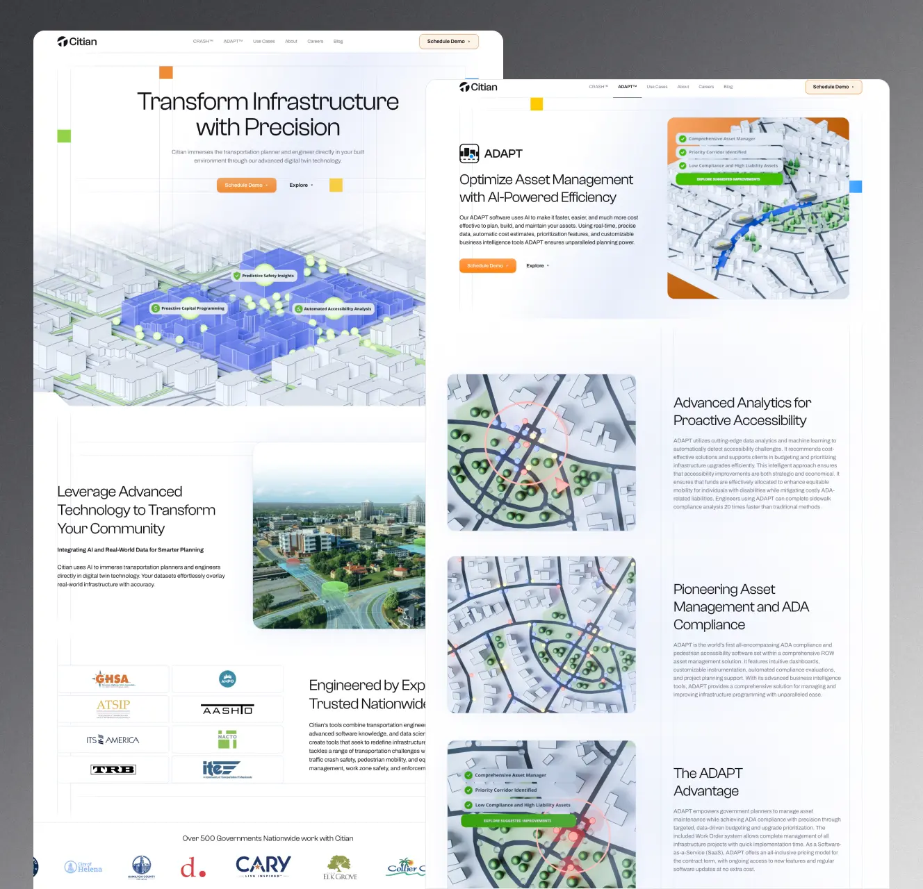Screen dimensions: 923x889
Task: Click green check beside Comprehensive Asset Manager in hero
Action: point(683,139)
